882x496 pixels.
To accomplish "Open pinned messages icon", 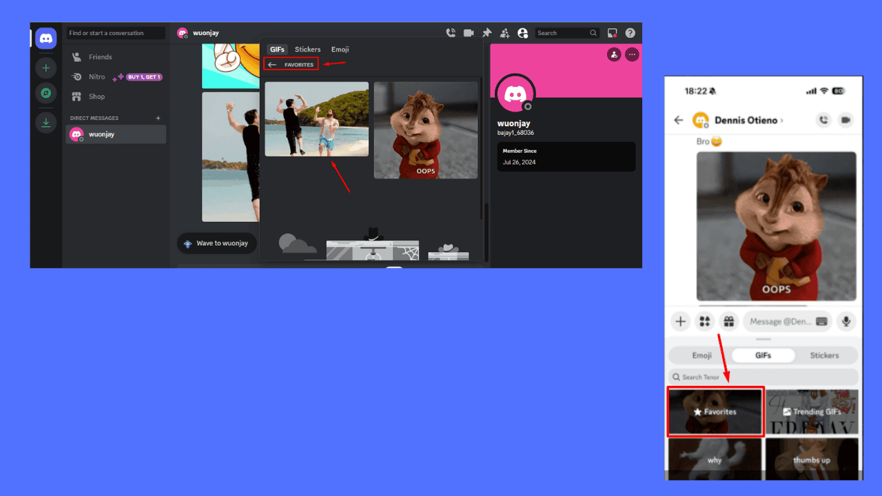I will [486, 33].
